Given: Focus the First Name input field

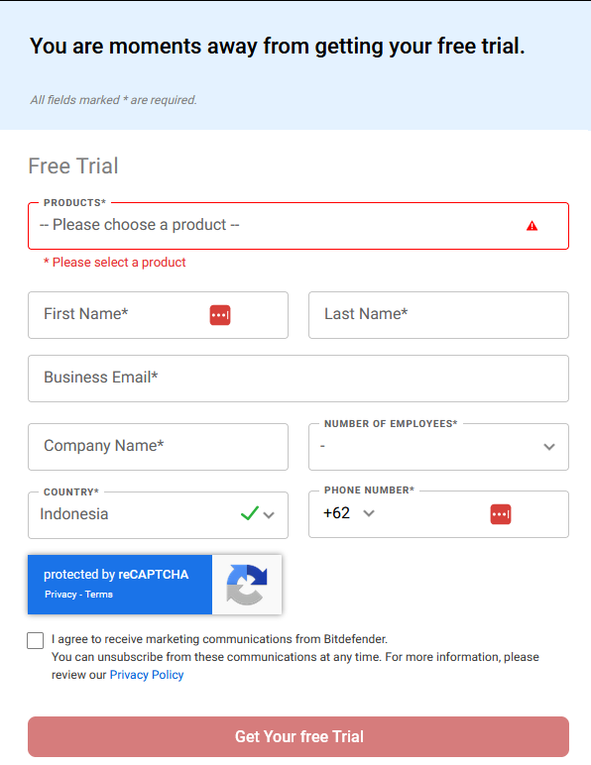Looking at the screenshot, I should pyautogui.click(x=158, y=315).
